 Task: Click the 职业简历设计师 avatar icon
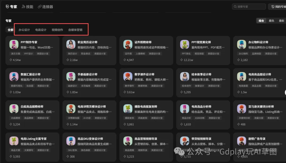tap(71, 45)
